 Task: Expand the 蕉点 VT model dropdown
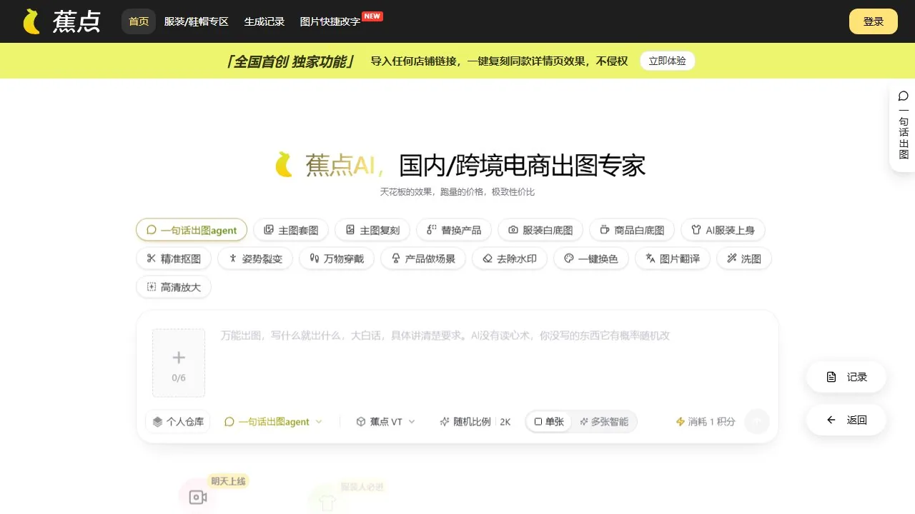click(x=385, y=422)
